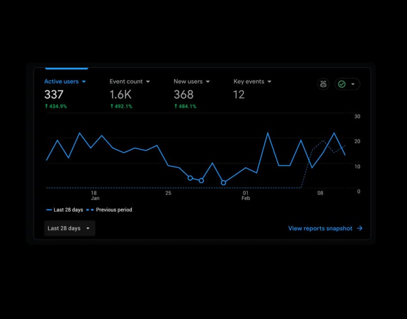Click the second circled anomaly marker
Viewport: 407px width, 319px height.
pyautogui.click(x=202, y=181)
